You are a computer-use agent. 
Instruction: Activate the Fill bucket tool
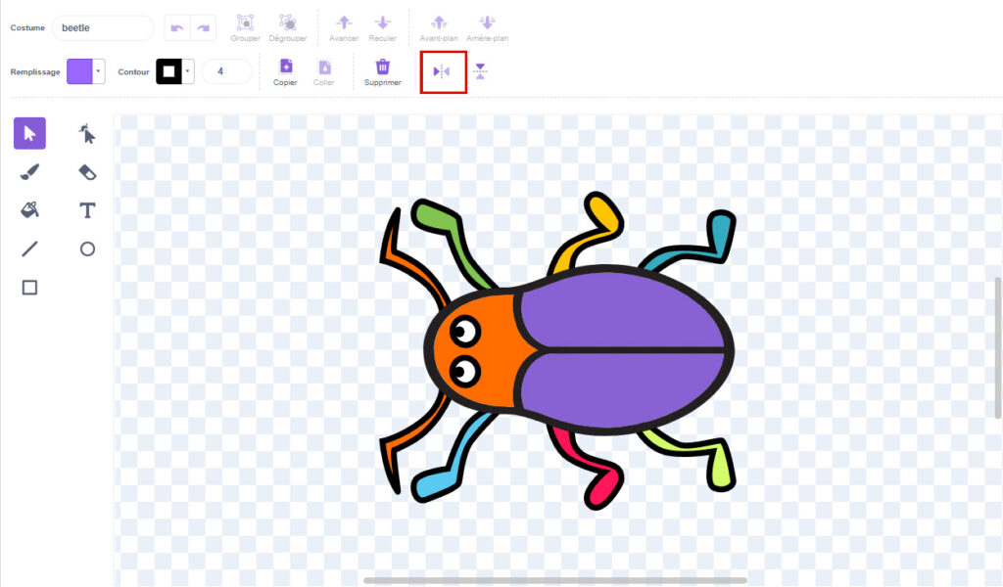[29, 209]
